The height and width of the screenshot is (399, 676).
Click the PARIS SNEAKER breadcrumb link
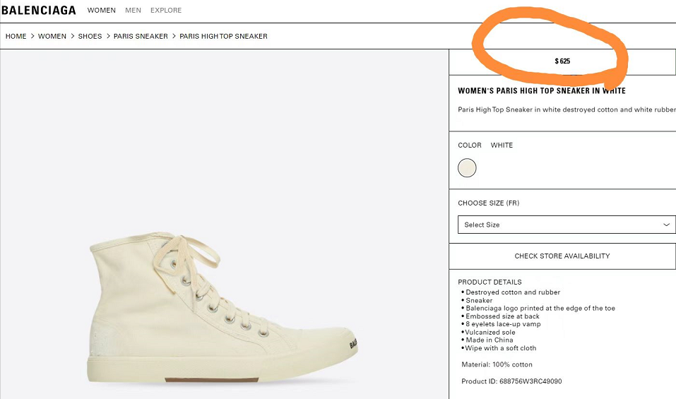coord(141,36)
